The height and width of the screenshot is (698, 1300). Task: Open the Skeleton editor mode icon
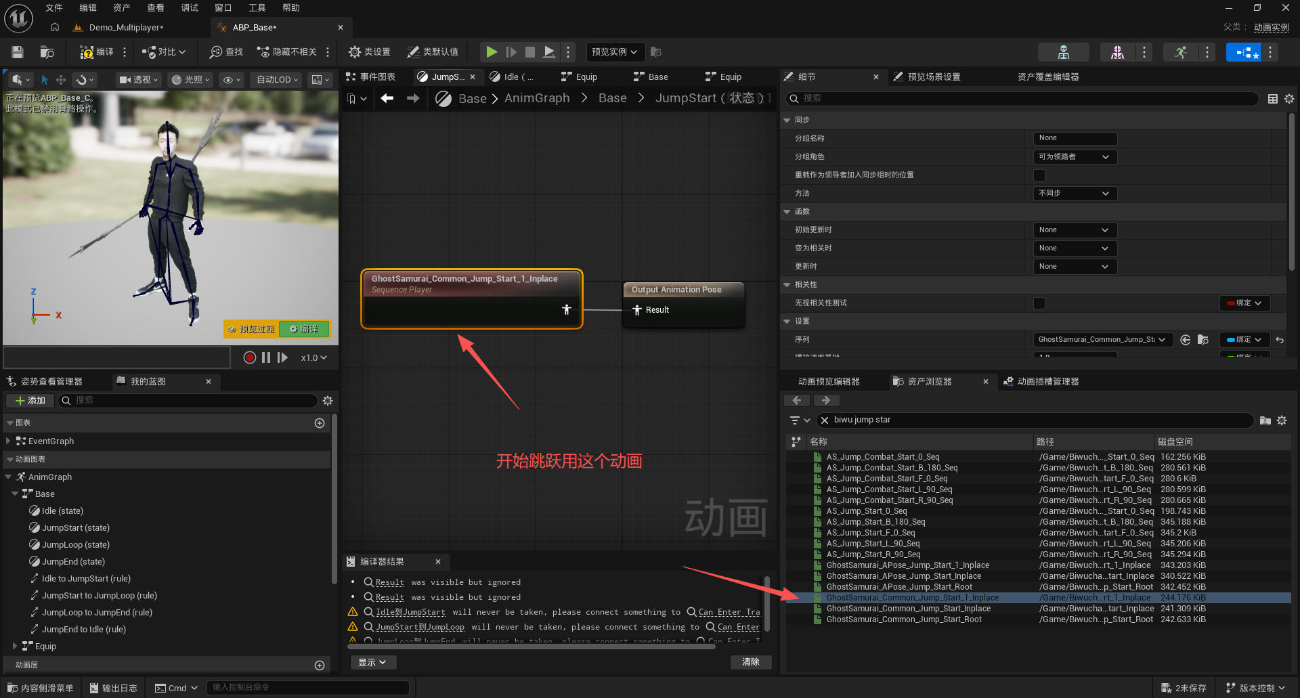click(1063, 52)
